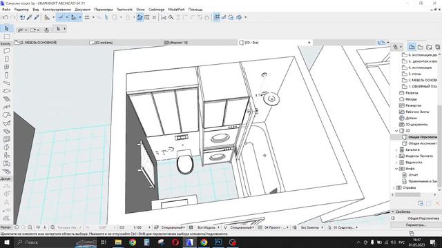Click the Redo arrow in the toolbar
Viewport: 442px width, 248px height.
[12, 17]
